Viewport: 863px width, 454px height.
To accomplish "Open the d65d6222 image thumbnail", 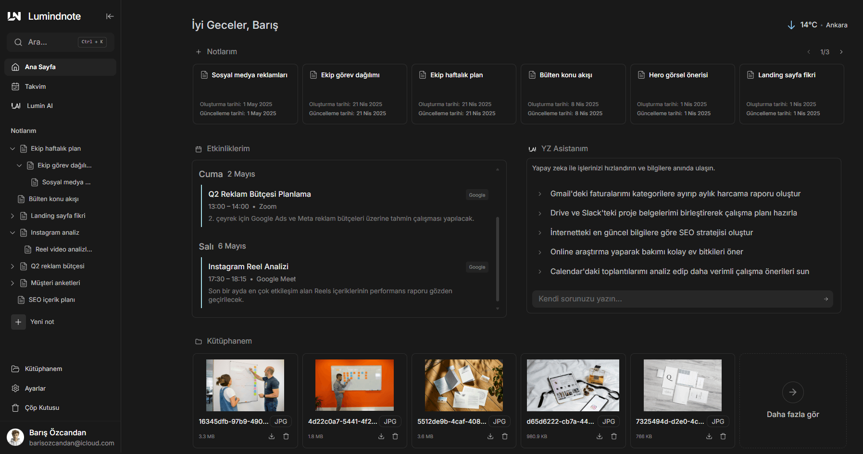I will pyautogui.click(x=573, y=385).
